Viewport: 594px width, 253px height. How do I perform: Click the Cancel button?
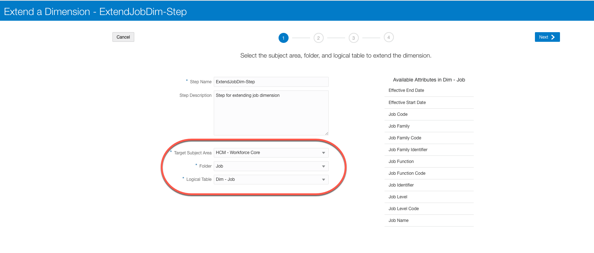[123, 37]
